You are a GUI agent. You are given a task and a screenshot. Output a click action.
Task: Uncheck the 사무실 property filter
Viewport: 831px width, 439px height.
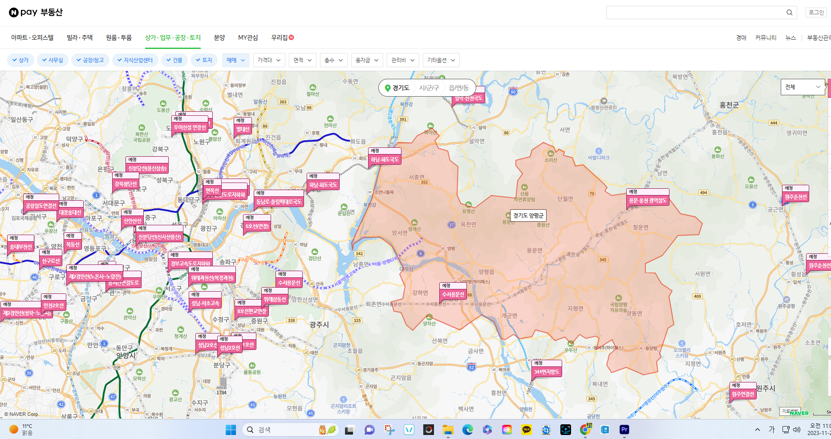click(53, 60)
